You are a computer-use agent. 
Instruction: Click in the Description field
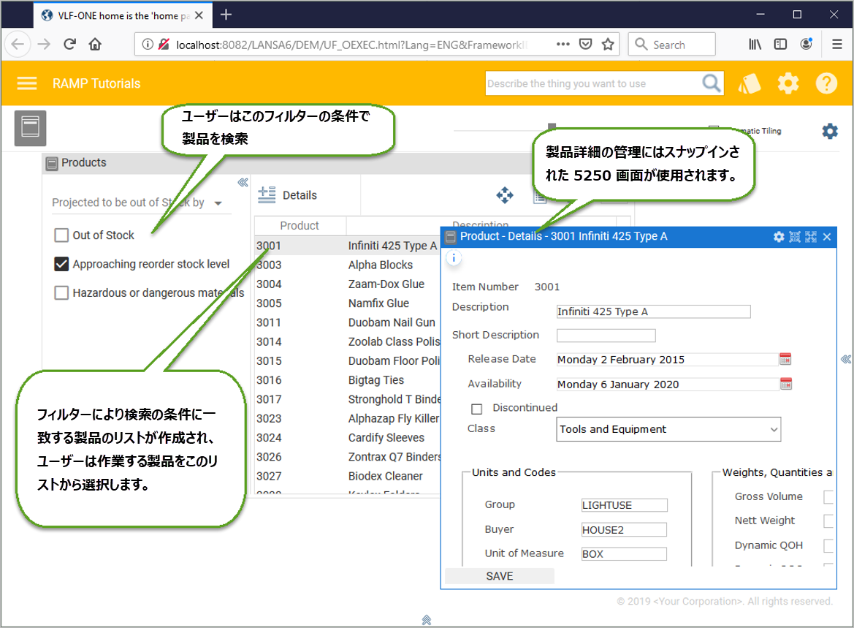tap(653, 311)
